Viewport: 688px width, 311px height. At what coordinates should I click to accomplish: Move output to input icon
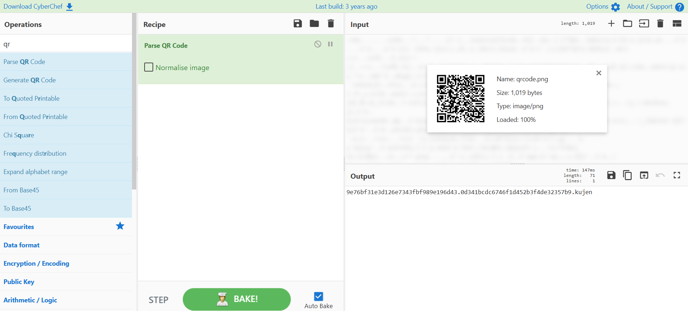click(x=644, y=175)
